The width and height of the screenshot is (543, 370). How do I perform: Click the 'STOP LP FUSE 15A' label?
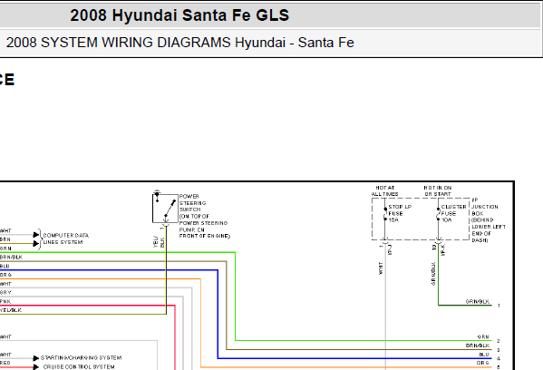pyautogui.click(x=400, y=213)
